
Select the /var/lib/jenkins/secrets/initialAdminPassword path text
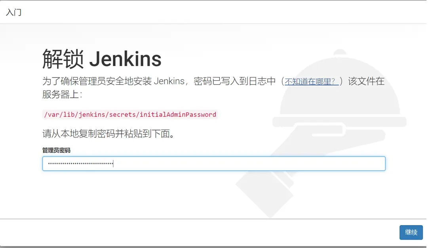[x=130, y=115]
